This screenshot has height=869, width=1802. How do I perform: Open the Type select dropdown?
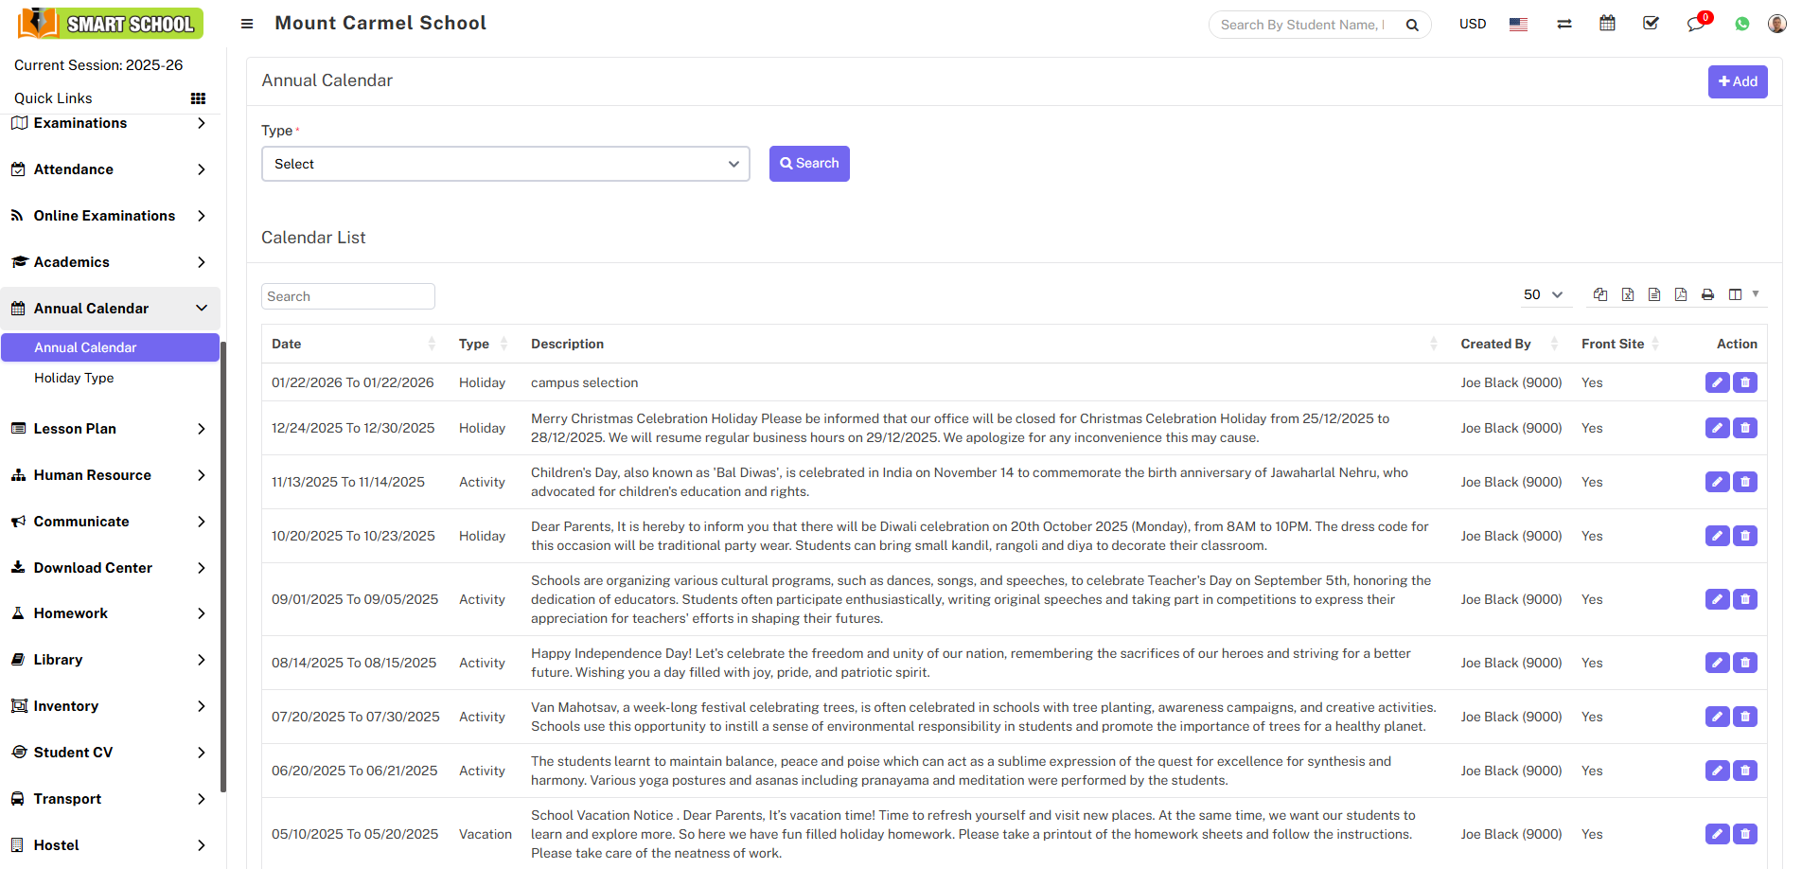pyautogui.click(x=505, y=164)
